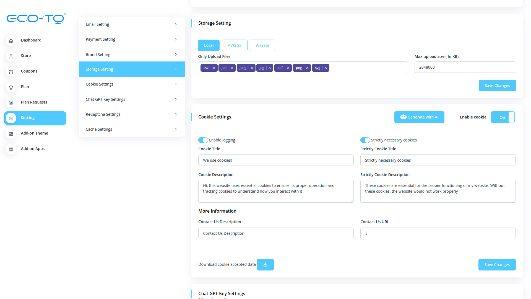Screen dimensions: 531x299
Task: Remove the pdf file type tag
Action: [x=288, y=68]
